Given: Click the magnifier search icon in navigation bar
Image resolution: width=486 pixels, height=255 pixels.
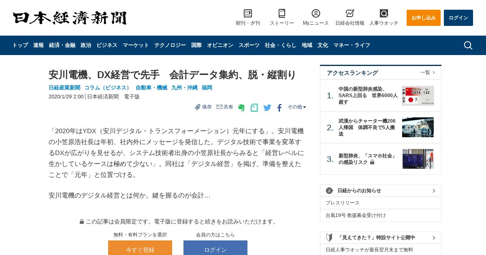Looking at the screenshot, I should 468,45.
